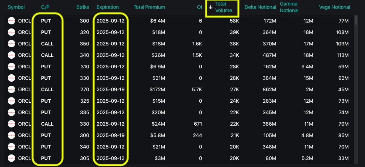365x167 pixels.
Task: Click Oracle logo in the 330 strike PUT row
Action: click(11, 78)
